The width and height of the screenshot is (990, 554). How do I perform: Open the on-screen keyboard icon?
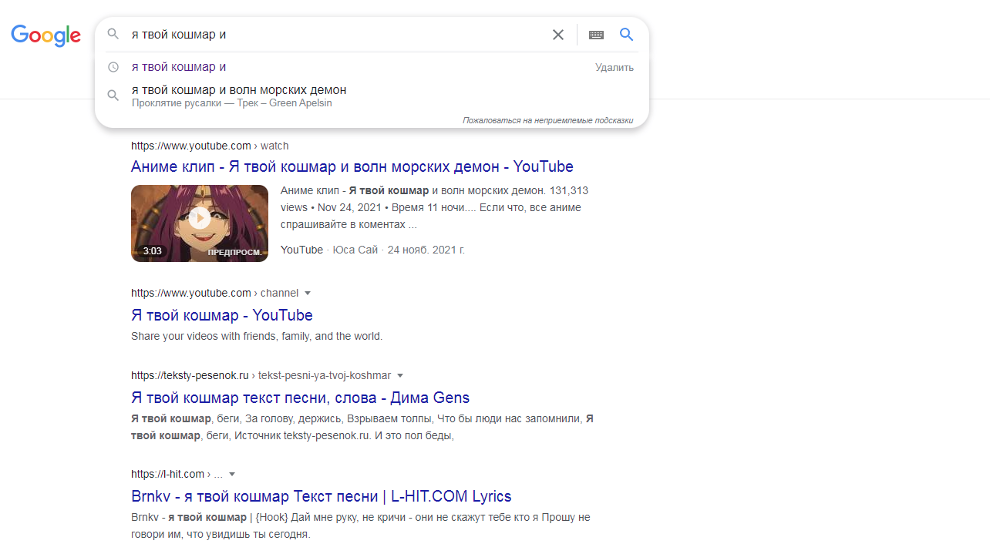click(x=596, y=35)
